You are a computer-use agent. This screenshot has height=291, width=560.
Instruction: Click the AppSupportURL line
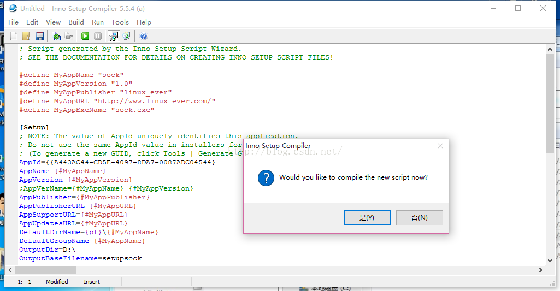pyautogui.click(x=74, y=215)
